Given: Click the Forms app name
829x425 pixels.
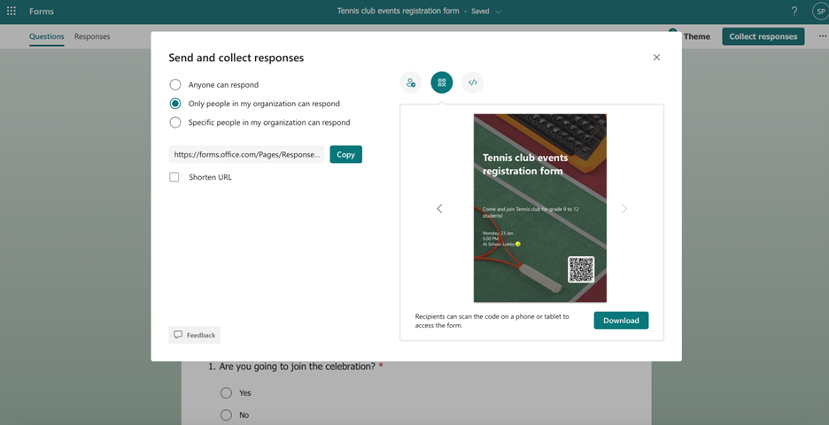Looking at the screenshot, I should click(x=42, y=12).
